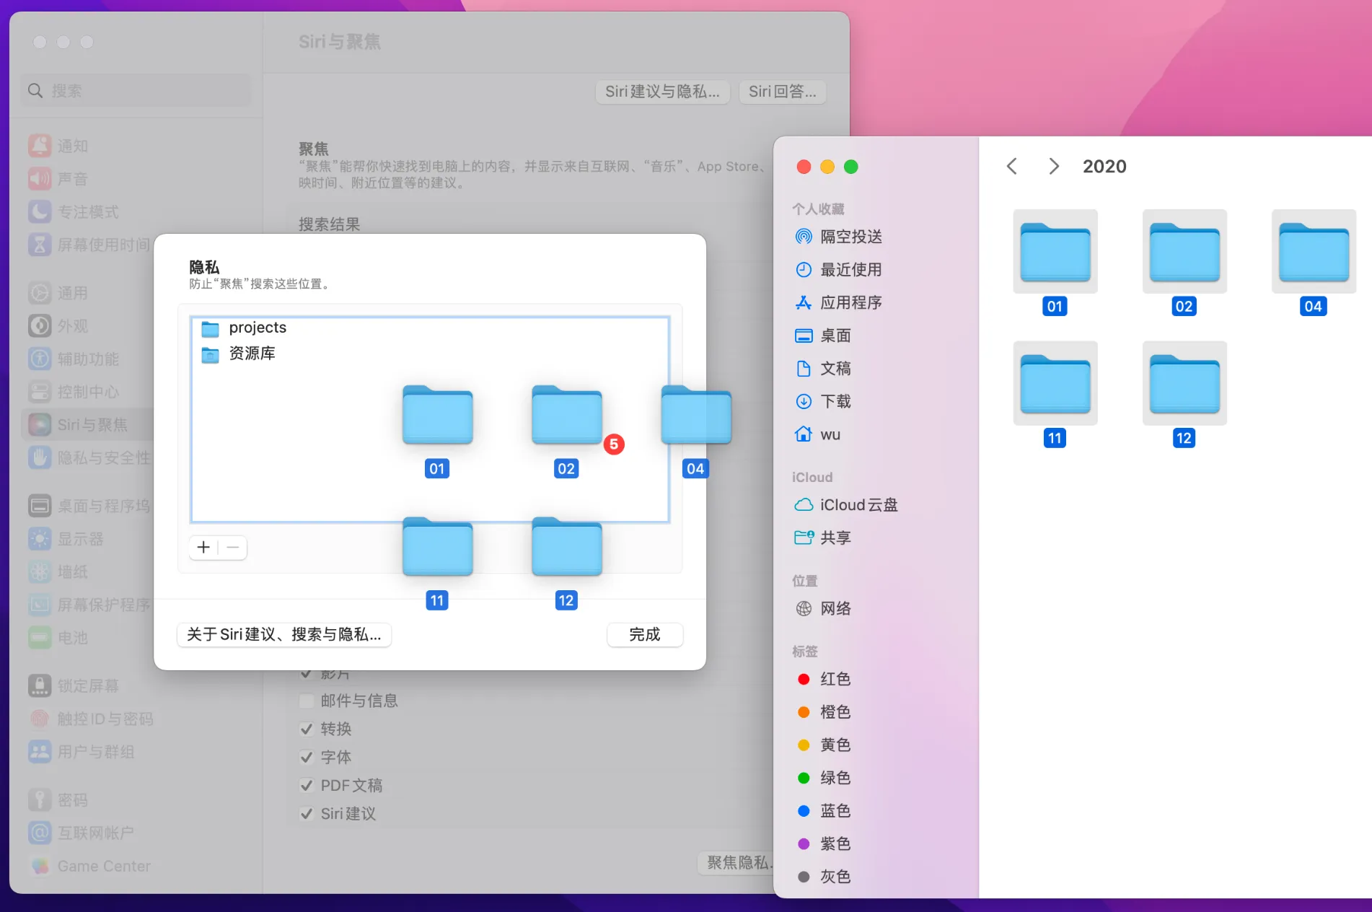Screen dimensions: 1372x912
Task: Select 应用程序 in the Finder sidebar
Action: (x=851, y=302)
